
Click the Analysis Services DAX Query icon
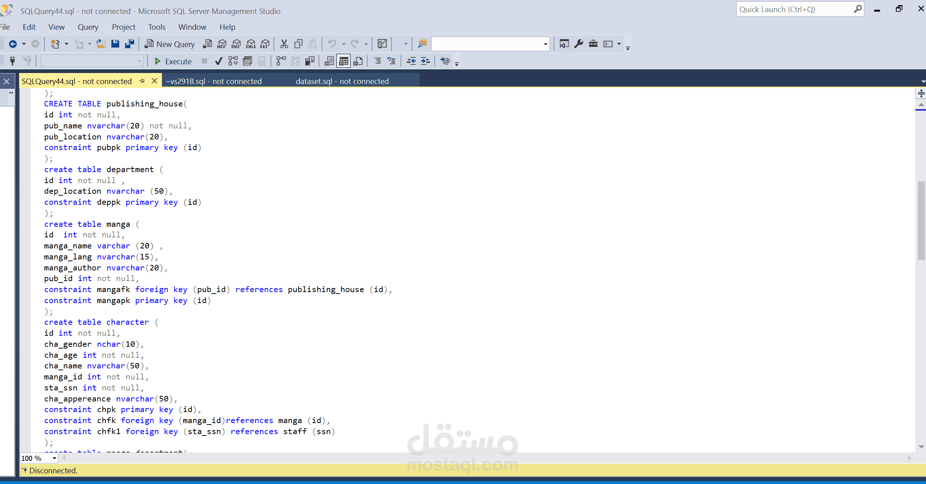tap(265, 44)
